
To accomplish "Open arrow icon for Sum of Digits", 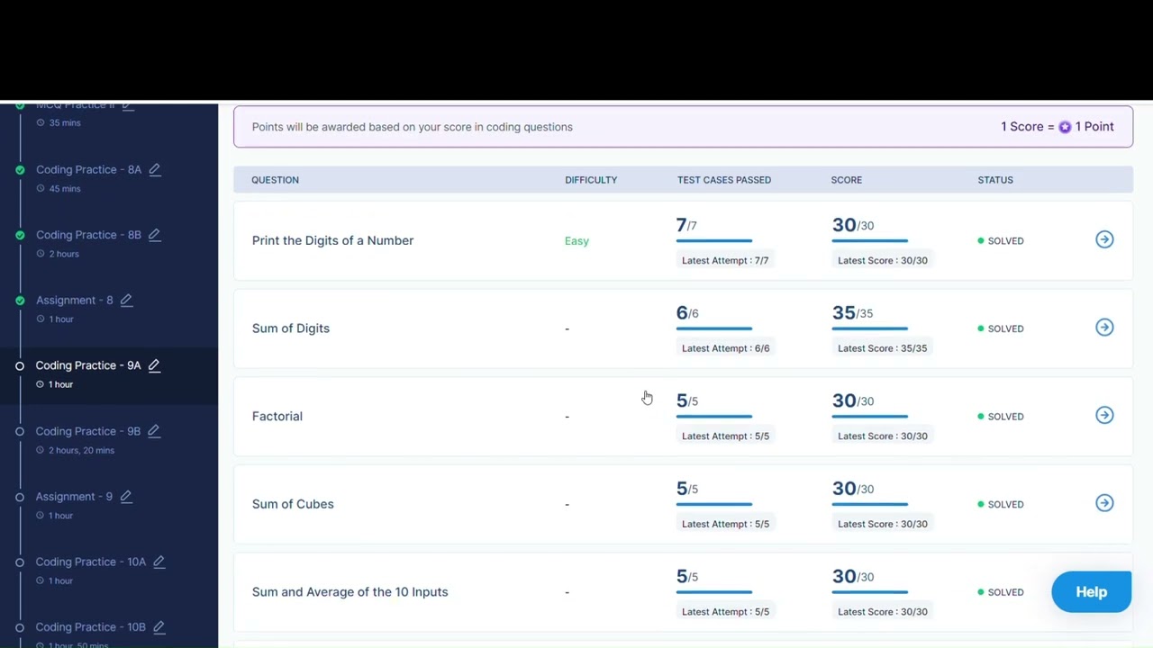I will (x=1104, y=328).
